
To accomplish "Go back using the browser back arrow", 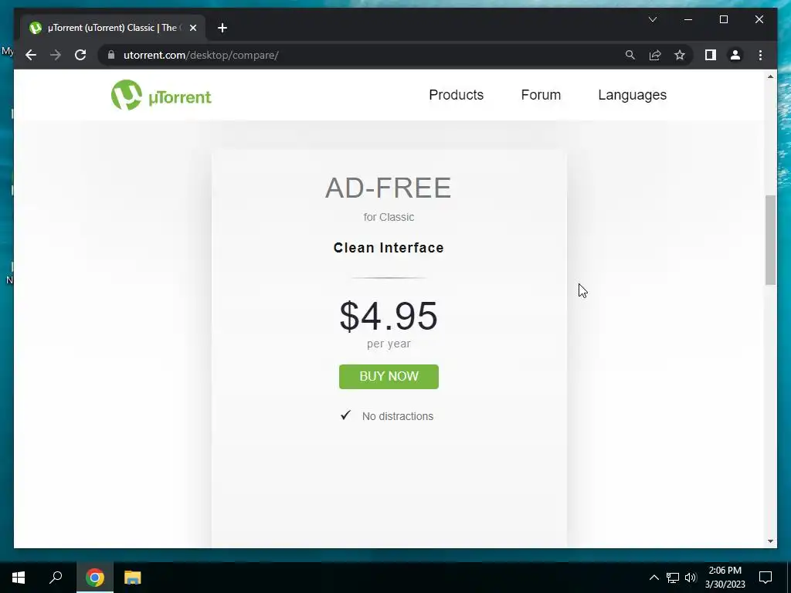I will [x=31, y=55].
